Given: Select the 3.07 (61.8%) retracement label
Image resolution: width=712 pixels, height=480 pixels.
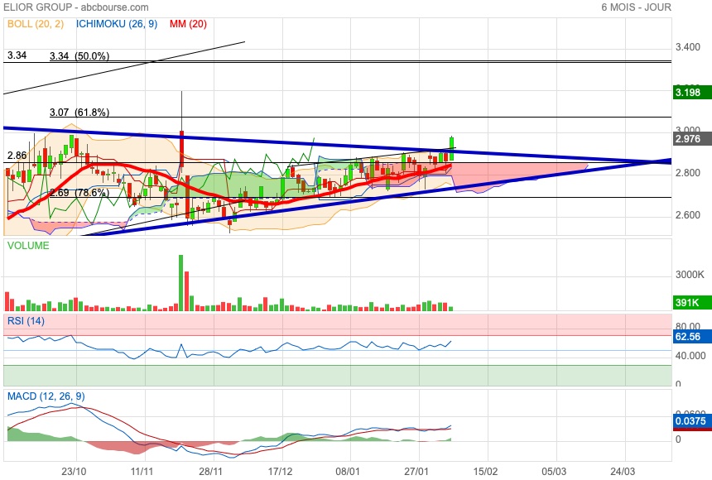Looking at the screenshot, I should point(80,112).
